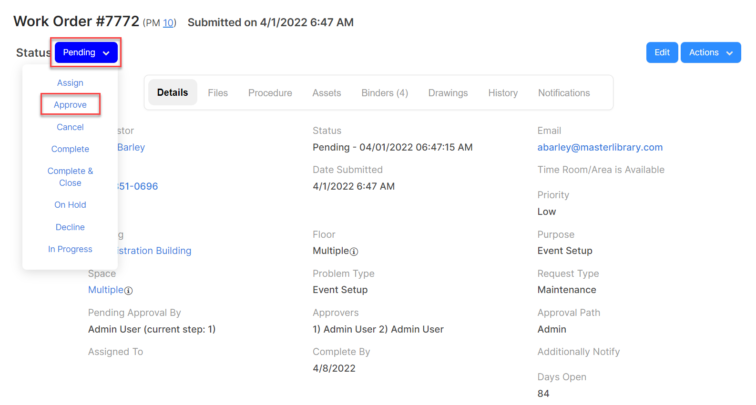The width and height of the screenshot is (756, 405).
Task: Open the PM 10 link
Action: pyautogui.click(x=168, y=23)
